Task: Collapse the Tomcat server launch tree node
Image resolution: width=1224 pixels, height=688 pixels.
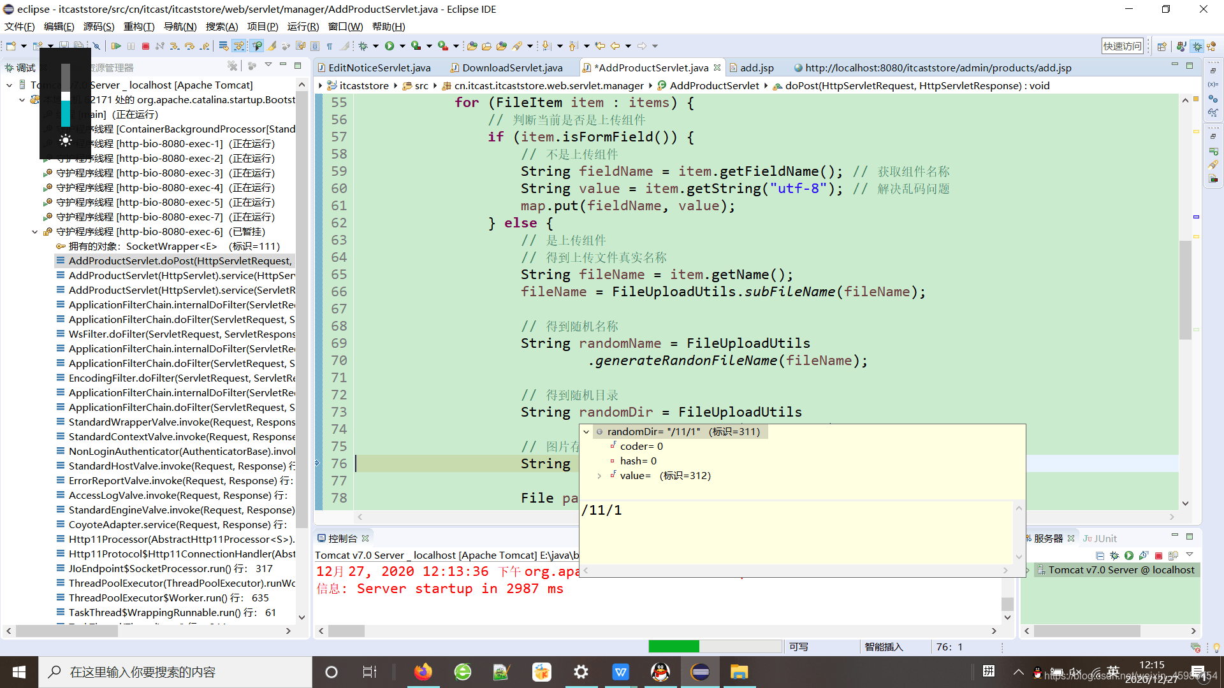Action: pos(9,85)
